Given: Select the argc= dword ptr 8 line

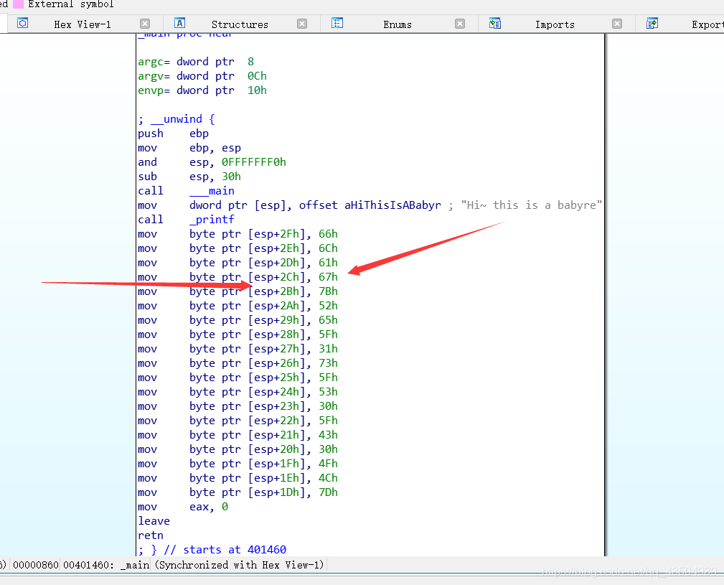Looking at the screenshot, I should (196, 62).
